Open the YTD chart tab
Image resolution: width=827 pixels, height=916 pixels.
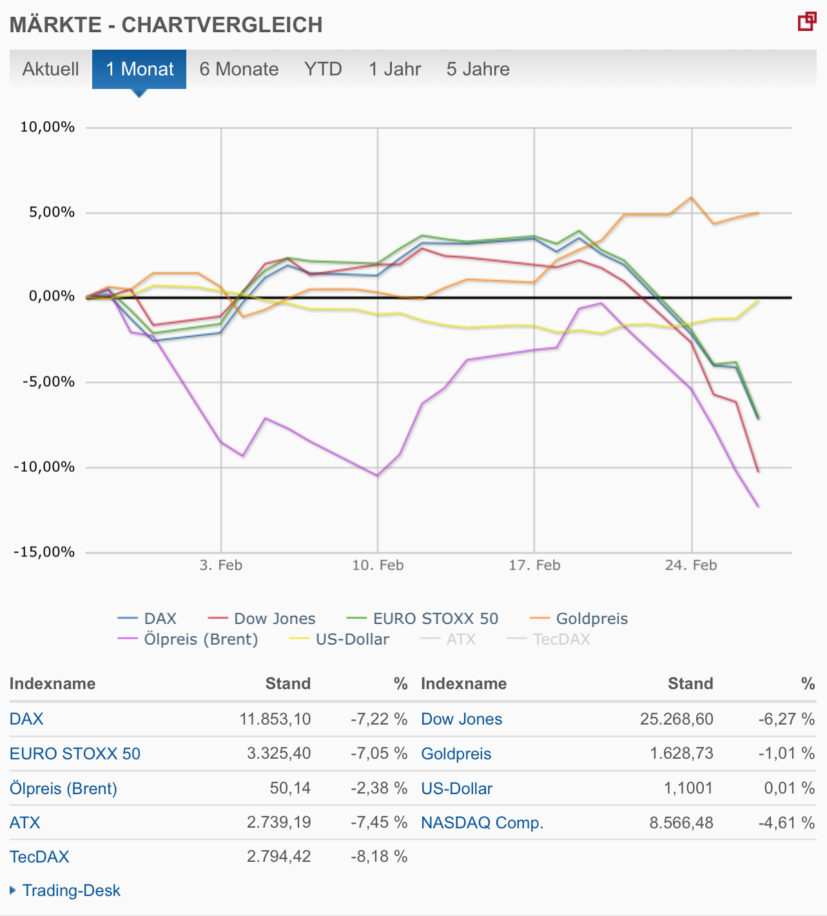point(323,69)
